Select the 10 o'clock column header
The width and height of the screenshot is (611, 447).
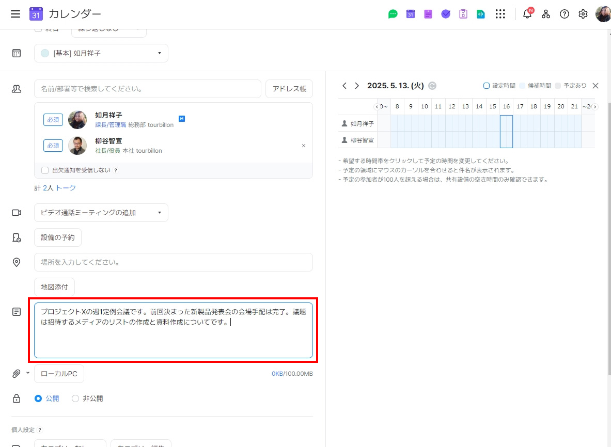click(x=425, y=106)
